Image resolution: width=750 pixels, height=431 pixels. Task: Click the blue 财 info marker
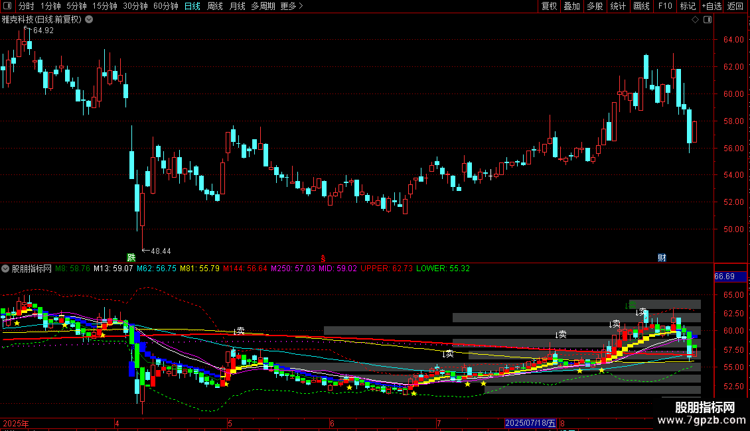[662, 258]
